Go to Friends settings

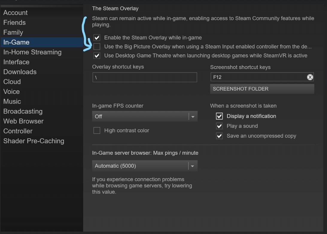click(x=14, y=22)
